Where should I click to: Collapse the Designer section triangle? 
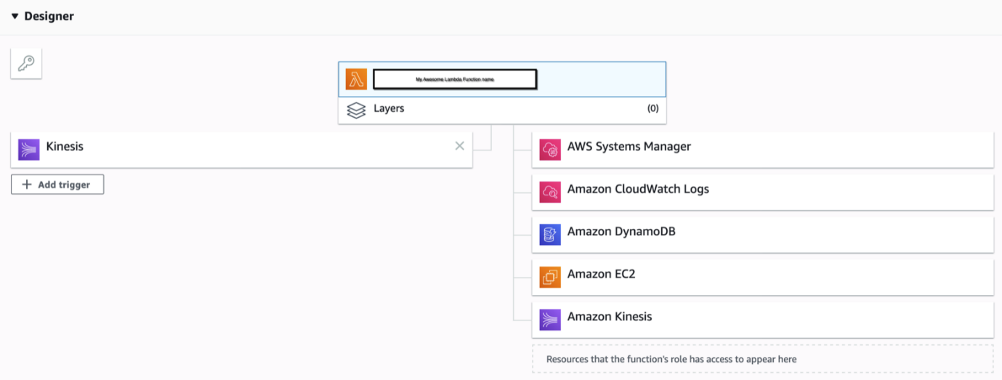tap(15, 16)
